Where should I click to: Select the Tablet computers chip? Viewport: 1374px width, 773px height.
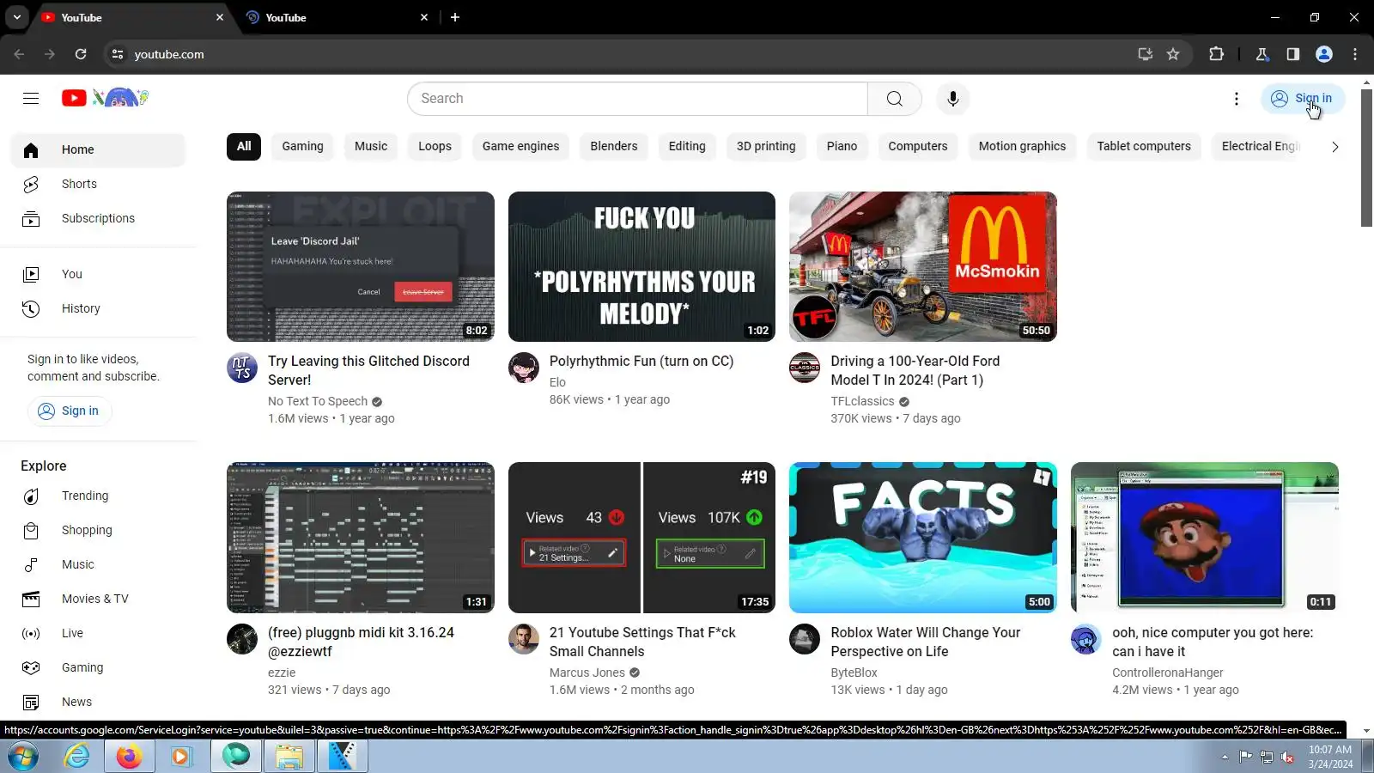[1144, 146]
